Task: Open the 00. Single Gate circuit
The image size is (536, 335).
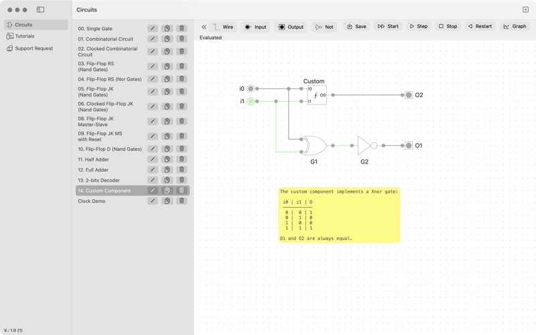Action: coord(95,28)
